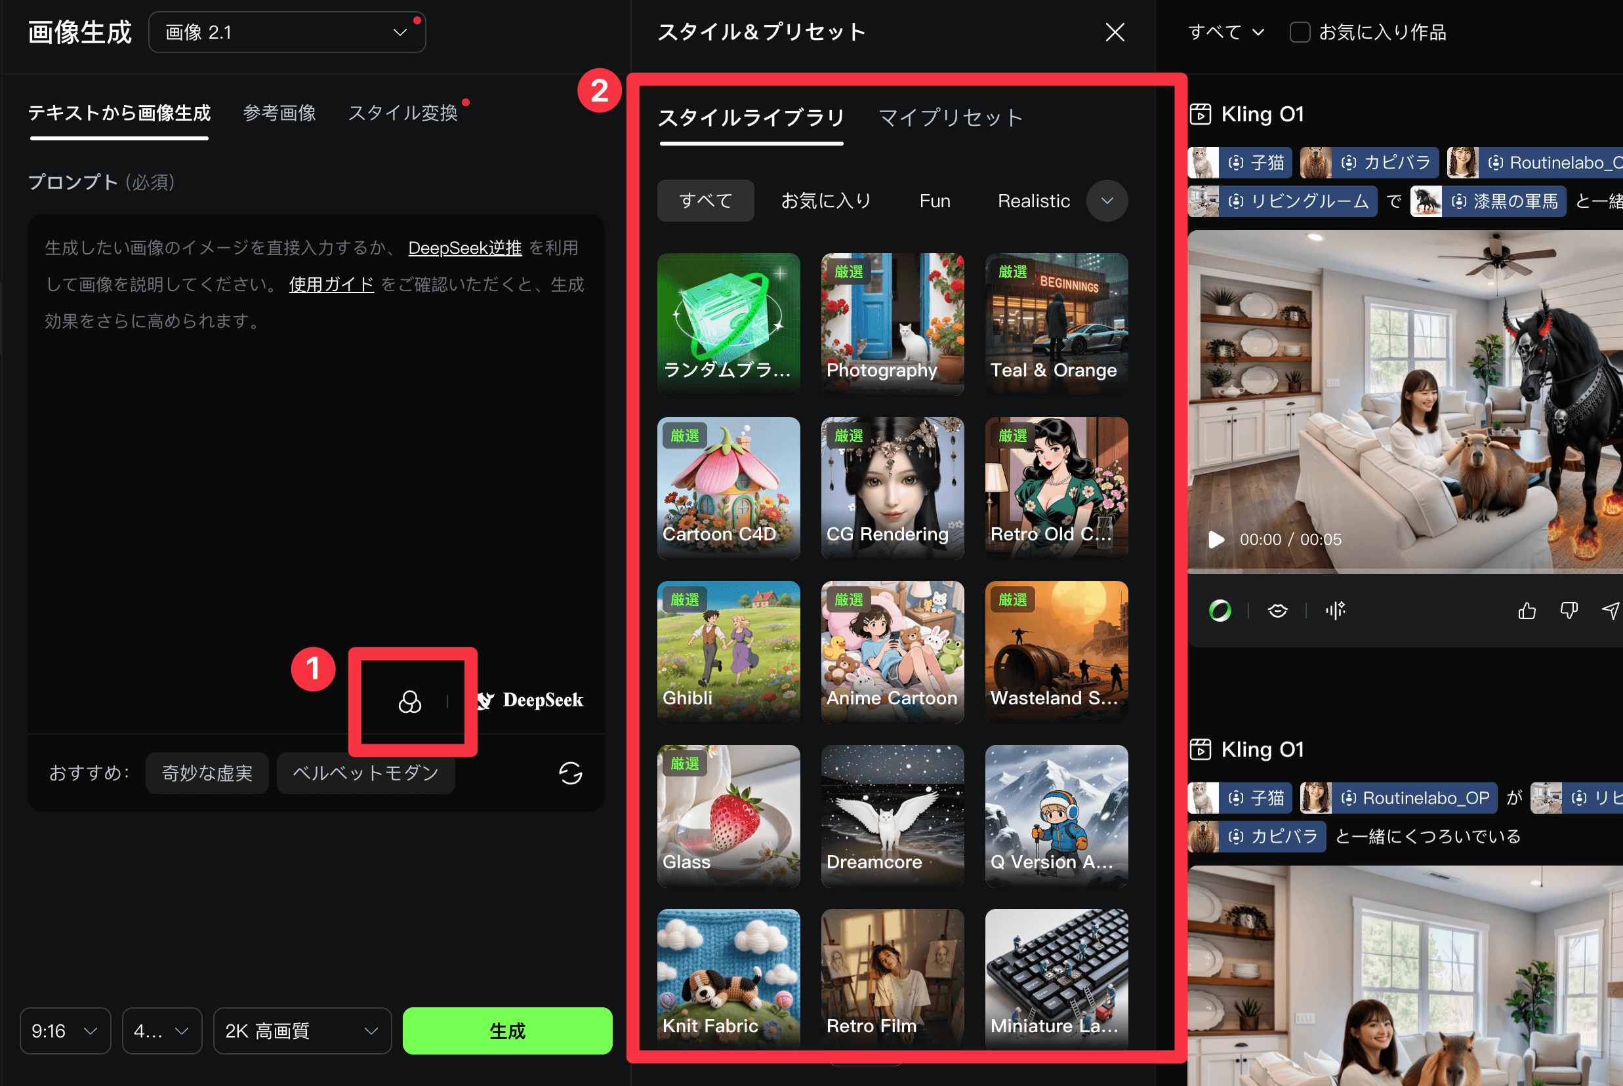Click the DeepSeek icon in the prompt box
The image size is (1623, 1086).
486,700
